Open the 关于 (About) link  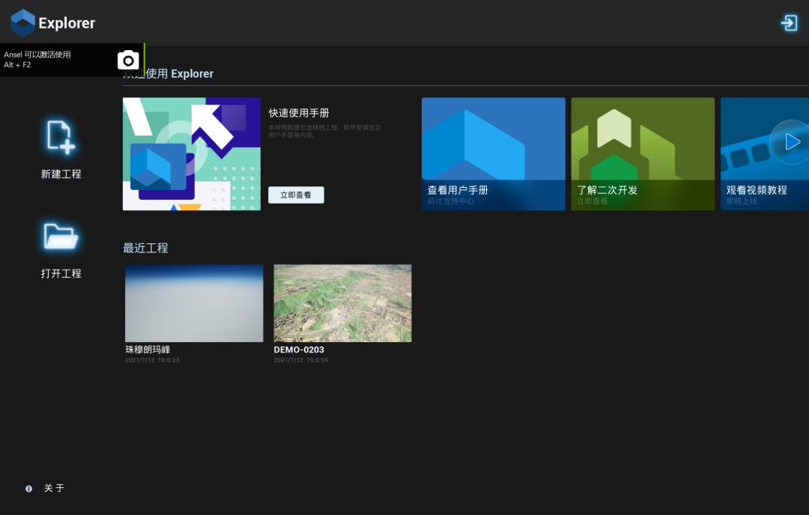(53, 488)
